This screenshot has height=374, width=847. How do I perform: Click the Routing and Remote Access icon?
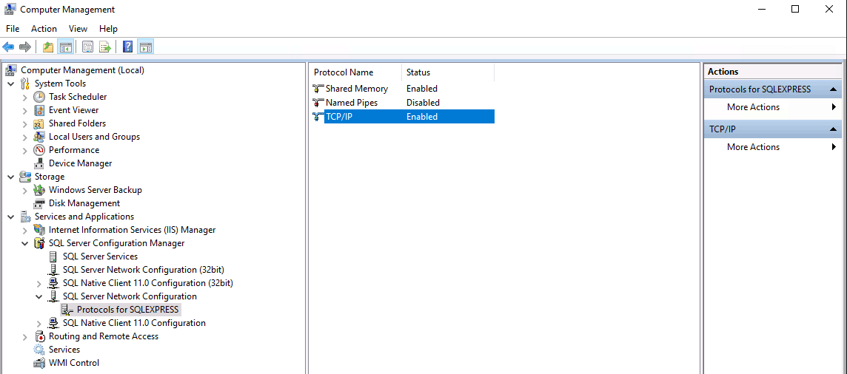[x=39, y=336]
